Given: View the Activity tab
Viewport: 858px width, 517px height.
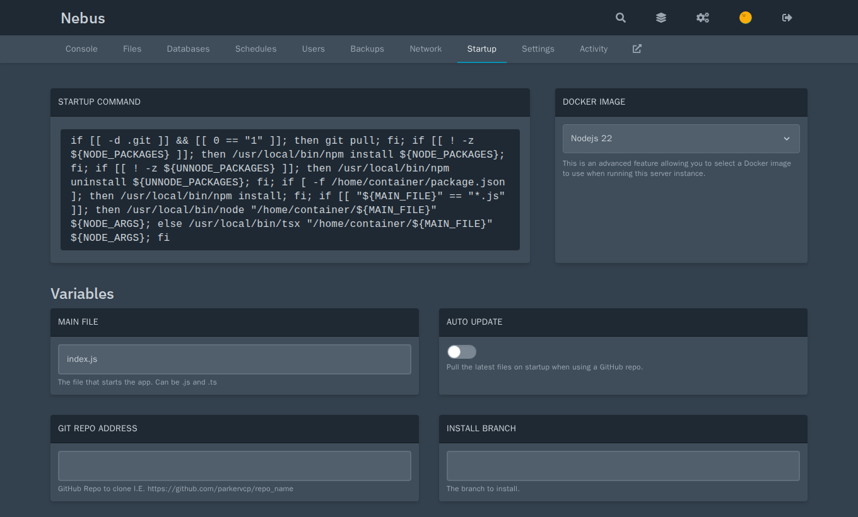Looking at the screenshot, I should point(594,49).
